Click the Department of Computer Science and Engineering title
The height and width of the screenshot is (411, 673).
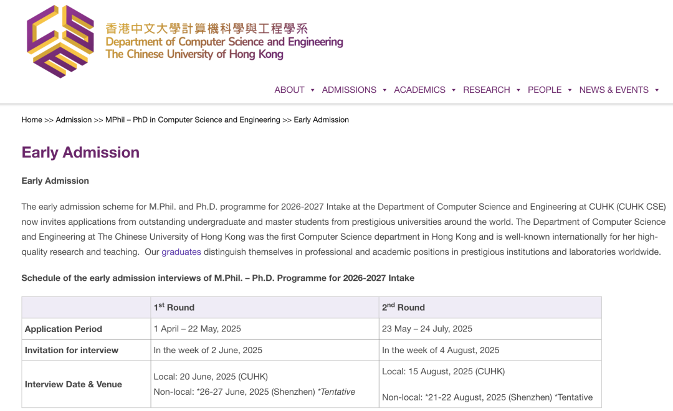(x=224, y=42)
